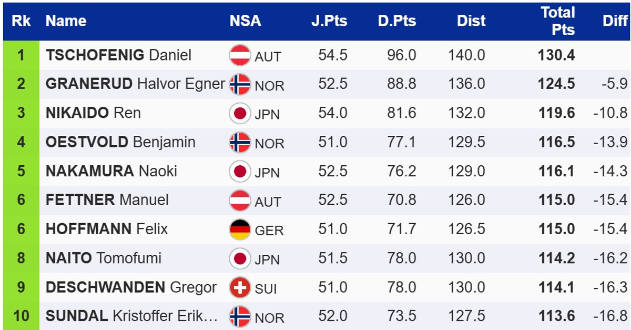Image resolution: width=631 pixels, height=330 pixels.
Task: Click total points 119.6 for Nikaido
Action: [556, 113]
